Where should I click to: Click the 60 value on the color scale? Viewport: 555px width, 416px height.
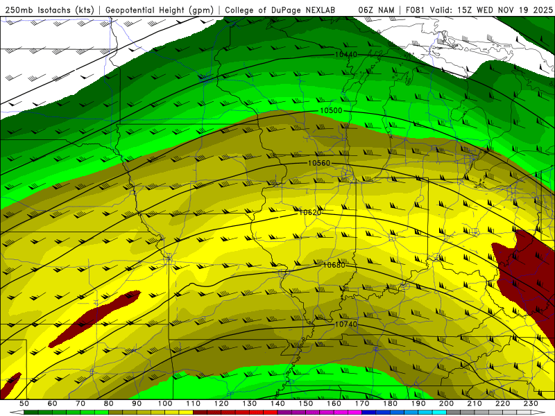52,404
